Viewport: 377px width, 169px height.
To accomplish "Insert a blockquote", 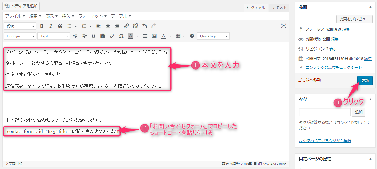I will [60, 26].
